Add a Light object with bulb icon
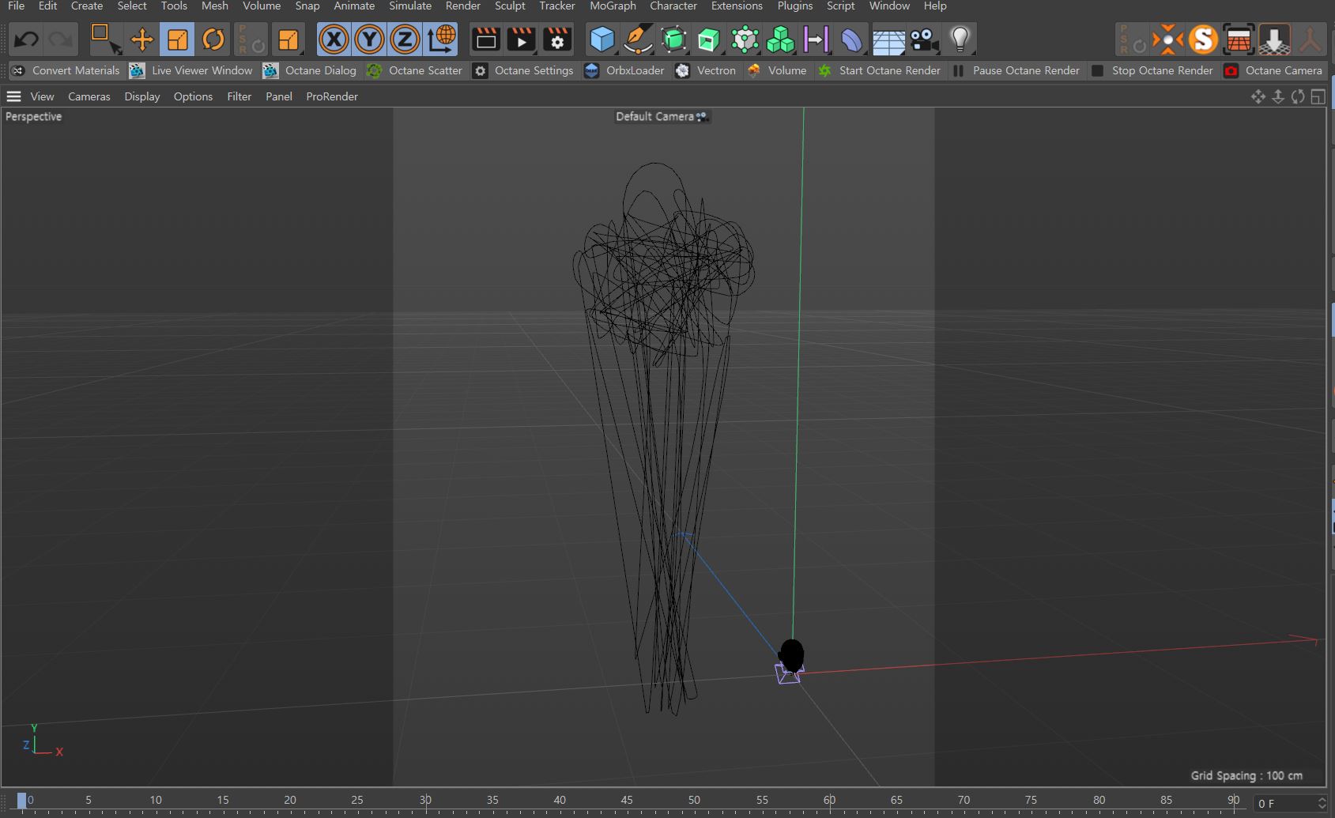The image size is (1335, 818). tap(960, 40)
